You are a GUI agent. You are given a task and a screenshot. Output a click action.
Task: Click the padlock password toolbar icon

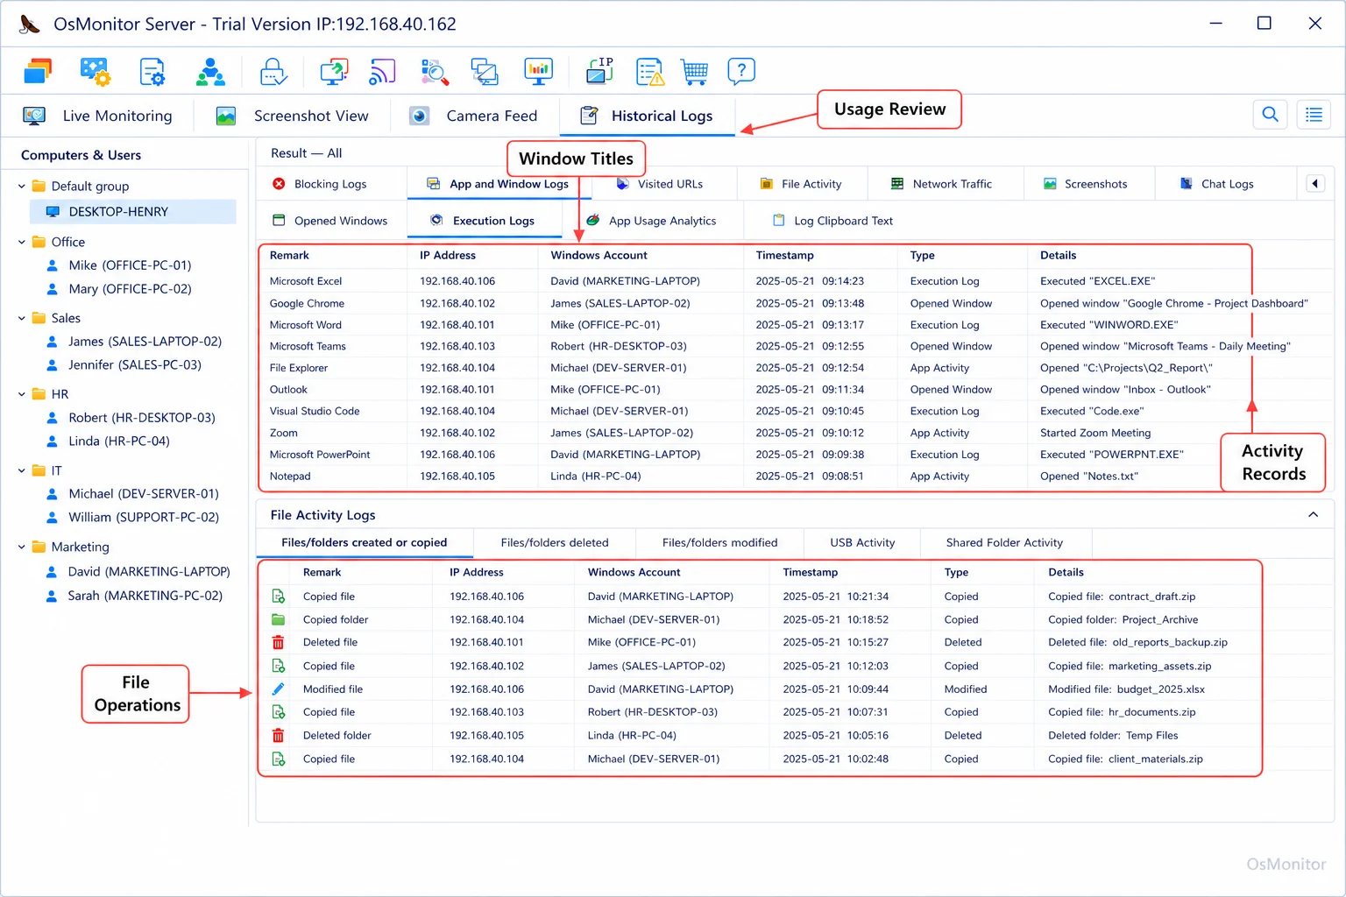click(273, 72)
